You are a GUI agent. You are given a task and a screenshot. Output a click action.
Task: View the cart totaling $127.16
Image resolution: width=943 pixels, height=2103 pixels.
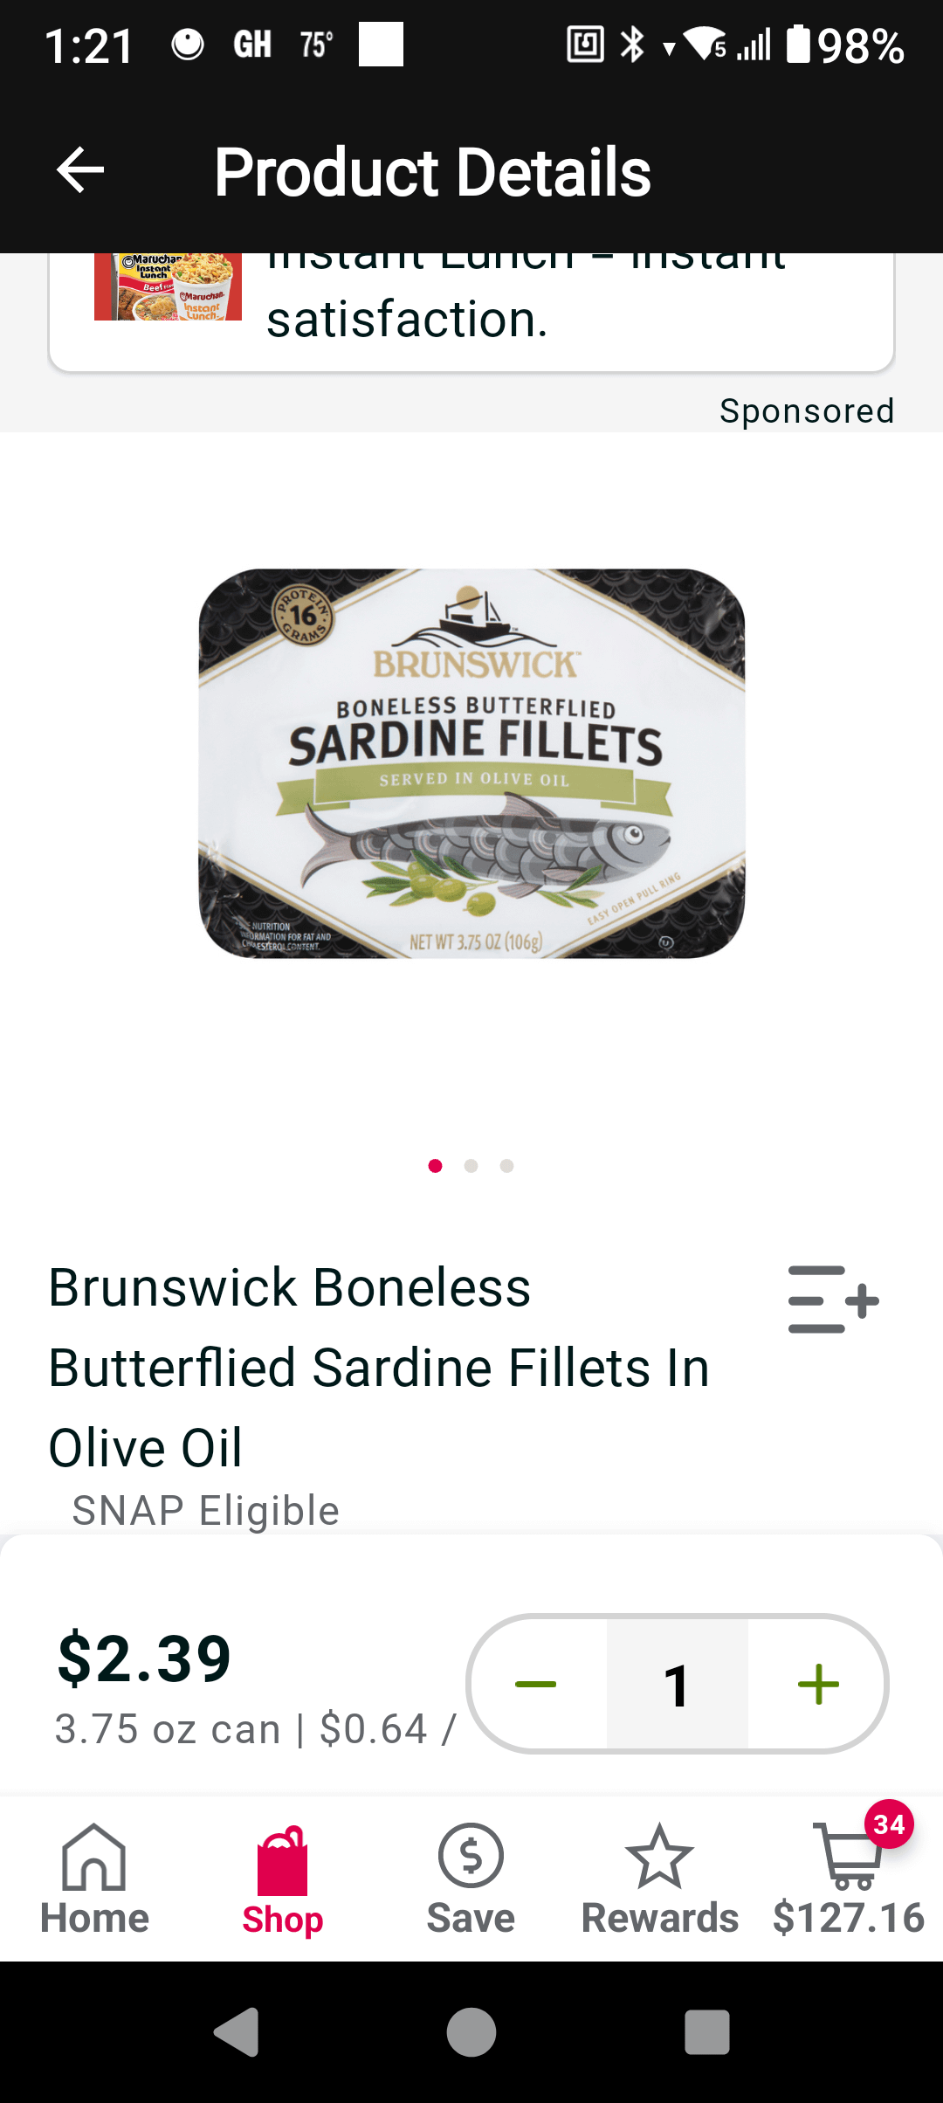click(848, 1879)
